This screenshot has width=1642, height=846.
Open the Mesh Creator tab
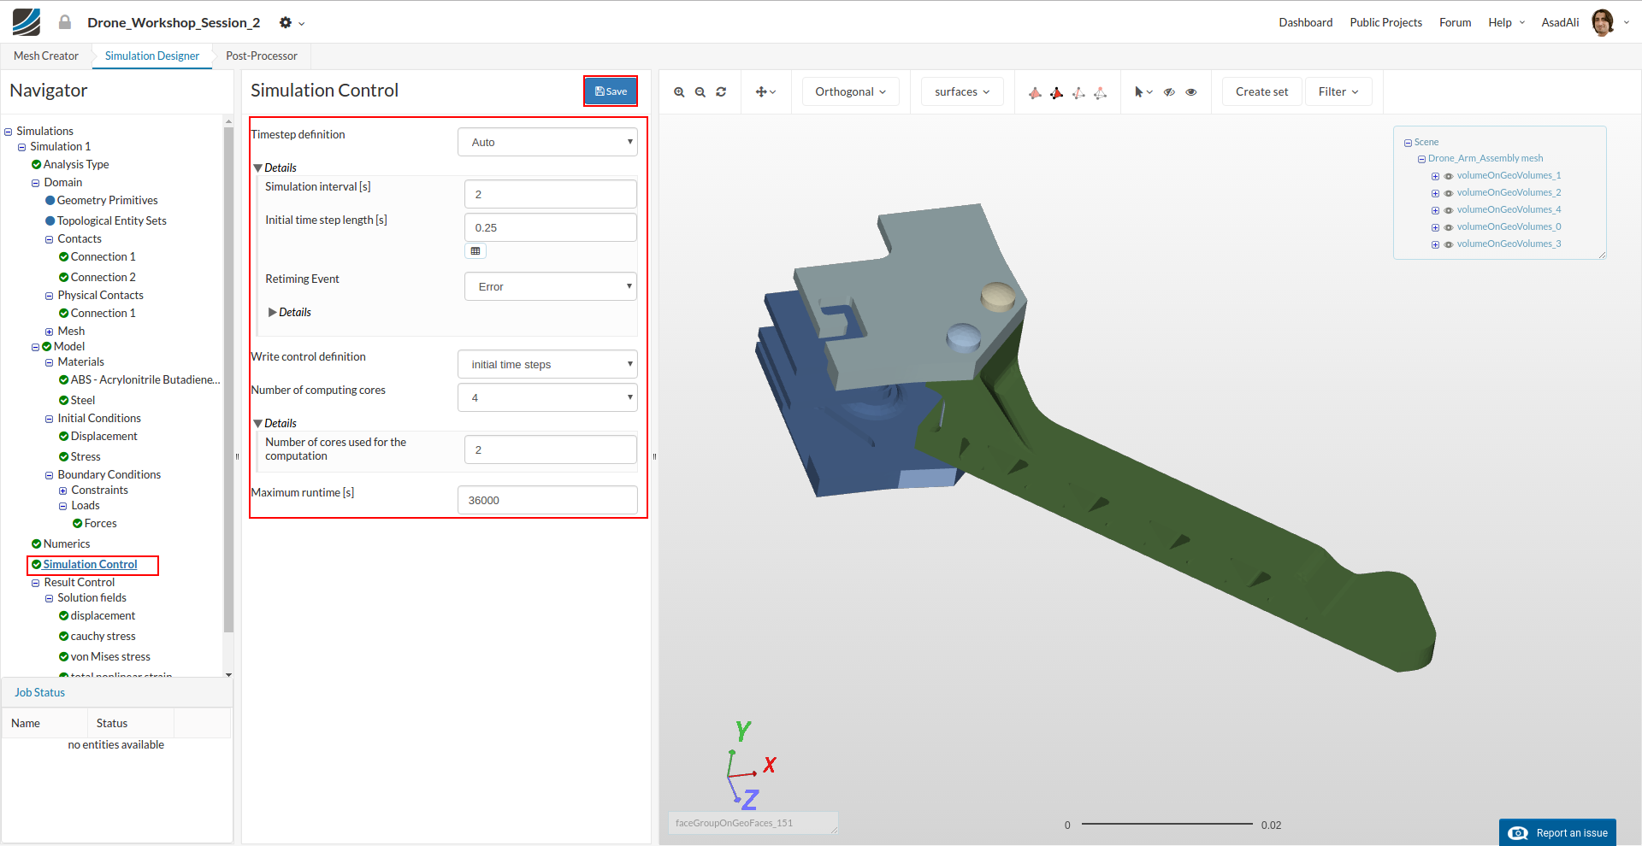coord(46,56)
